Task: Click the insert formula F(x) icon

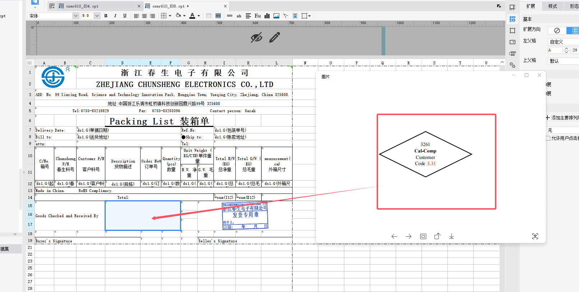Action: tap(257, 16)
